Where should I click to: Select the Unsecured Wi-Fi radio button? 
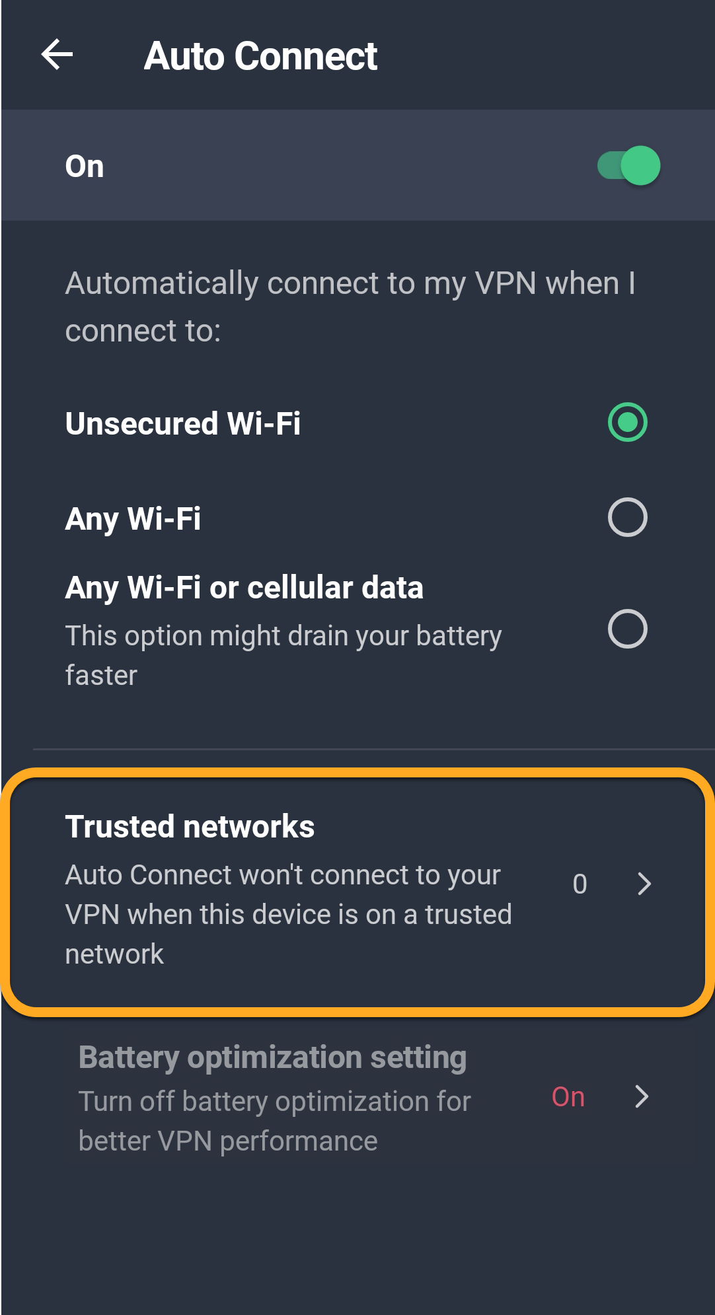click(627, 422)
